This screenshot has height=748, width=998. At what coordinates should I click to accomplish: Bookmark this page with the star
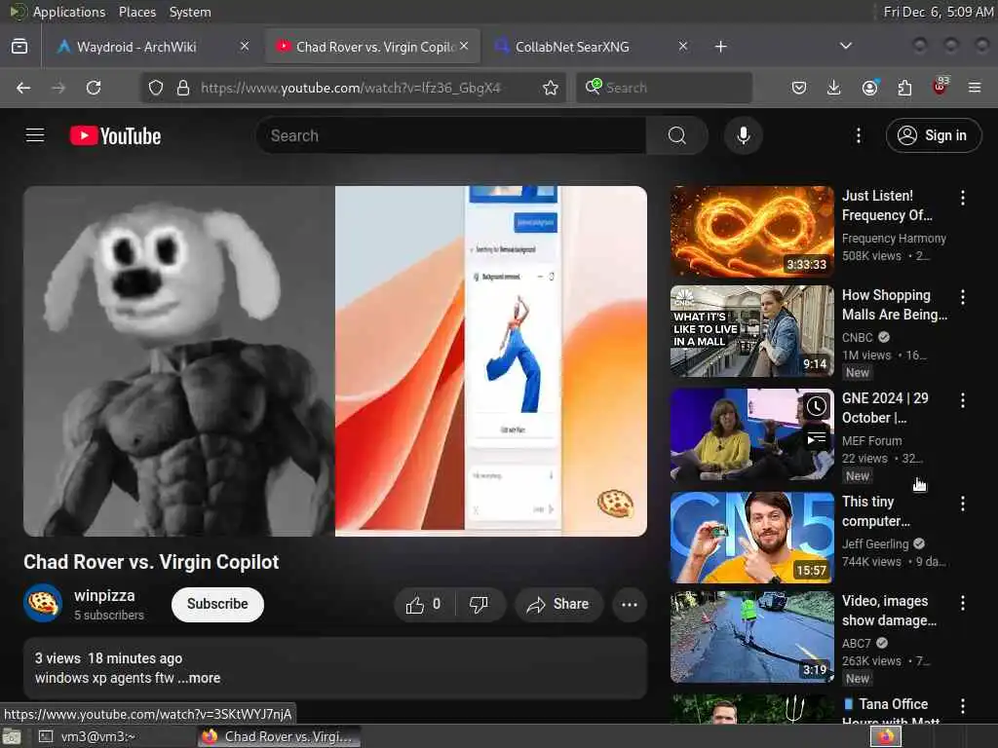tap(551, 88)
